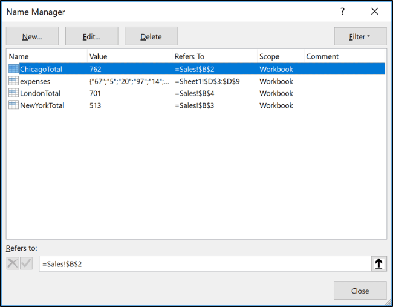Close the Name Manager with Close button
This screenshot has height=307, width=393.
tap(360, 291)
